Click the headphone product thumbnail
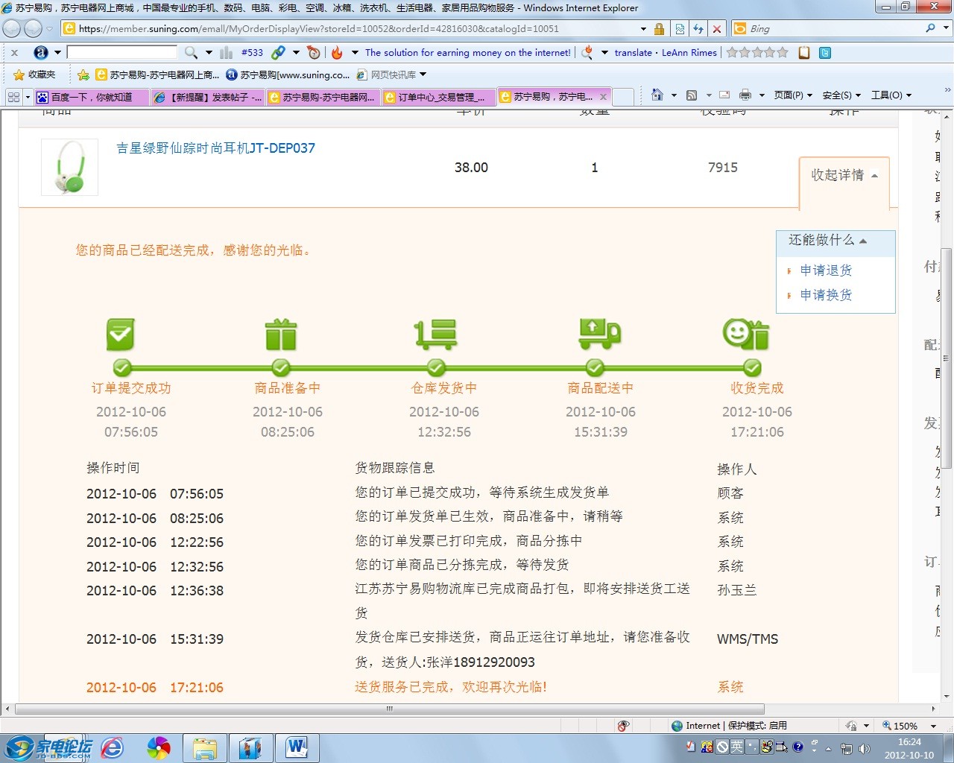The height and width of the screenshot is (763, 954). (69, 168)
